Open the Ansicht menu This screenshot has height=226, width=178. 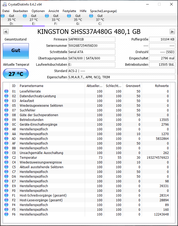(x=54, y=11)
